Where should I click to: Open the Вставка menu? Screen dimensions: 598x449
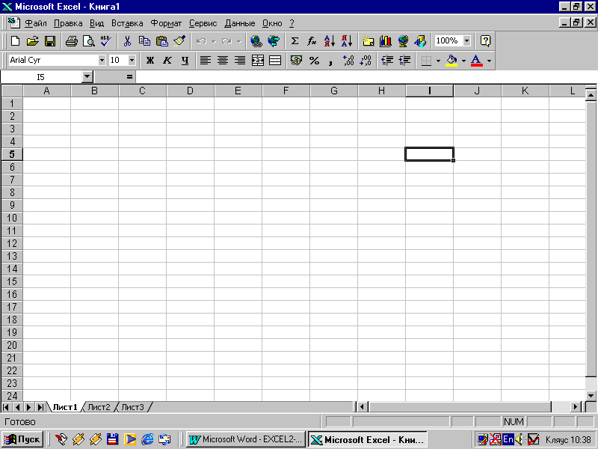[x=127, y=23]
